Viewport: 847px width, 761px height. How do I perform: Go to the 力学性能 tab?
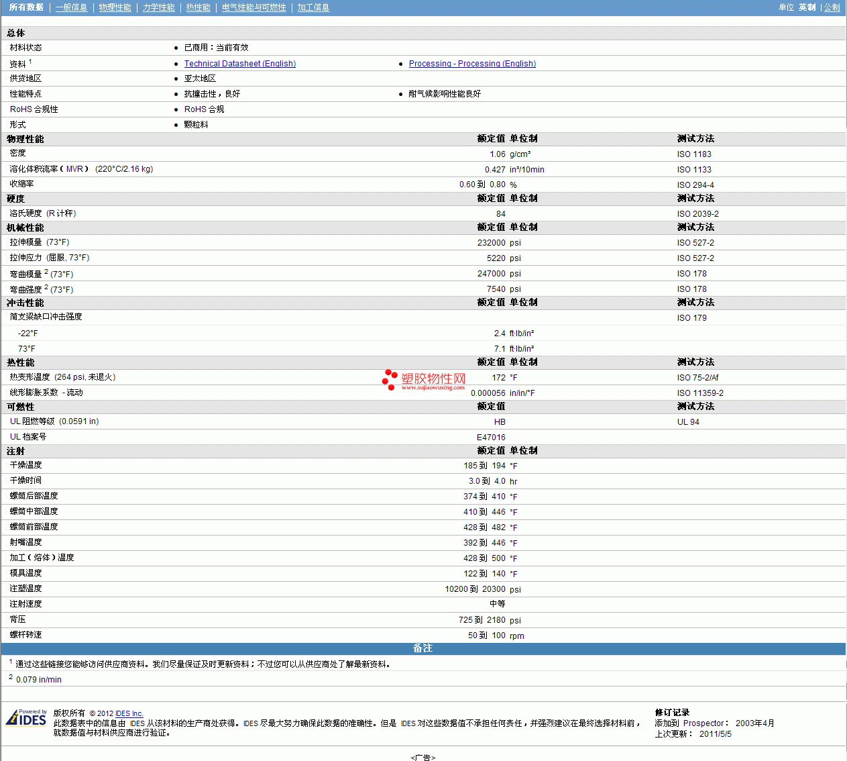coord(158,7)
